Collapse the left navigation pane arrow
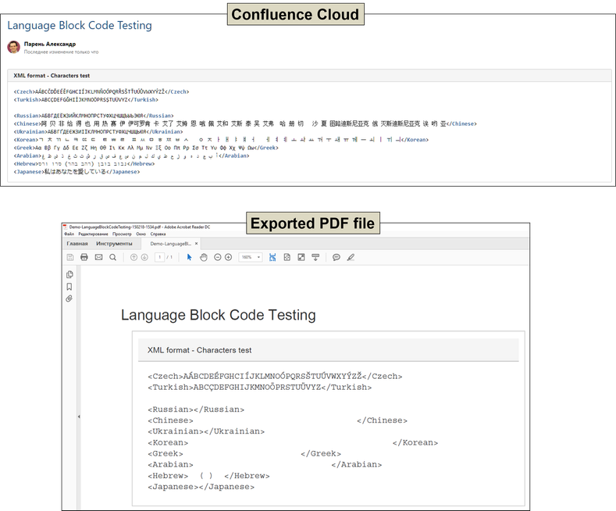The width and height of the screenshot is (616, 511). [79, 416]
